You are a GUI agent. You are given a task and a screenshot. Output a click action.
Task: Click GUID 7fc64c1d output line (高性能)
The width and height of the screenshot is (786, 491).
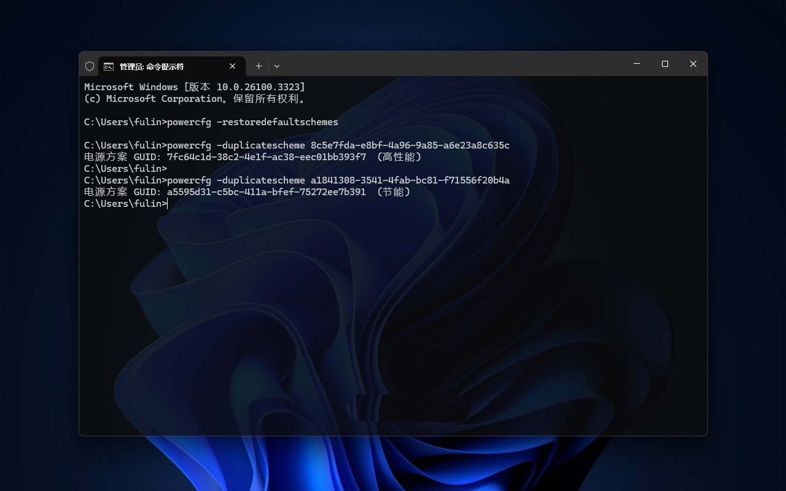click(x=253, y=157)
